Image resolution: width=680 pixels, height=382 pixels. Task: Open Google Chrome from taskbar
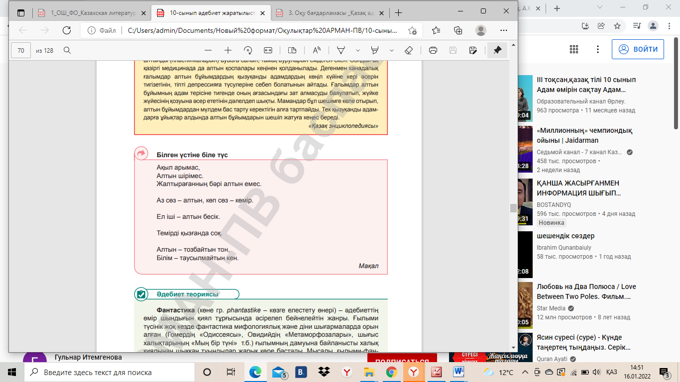point(391,372)
